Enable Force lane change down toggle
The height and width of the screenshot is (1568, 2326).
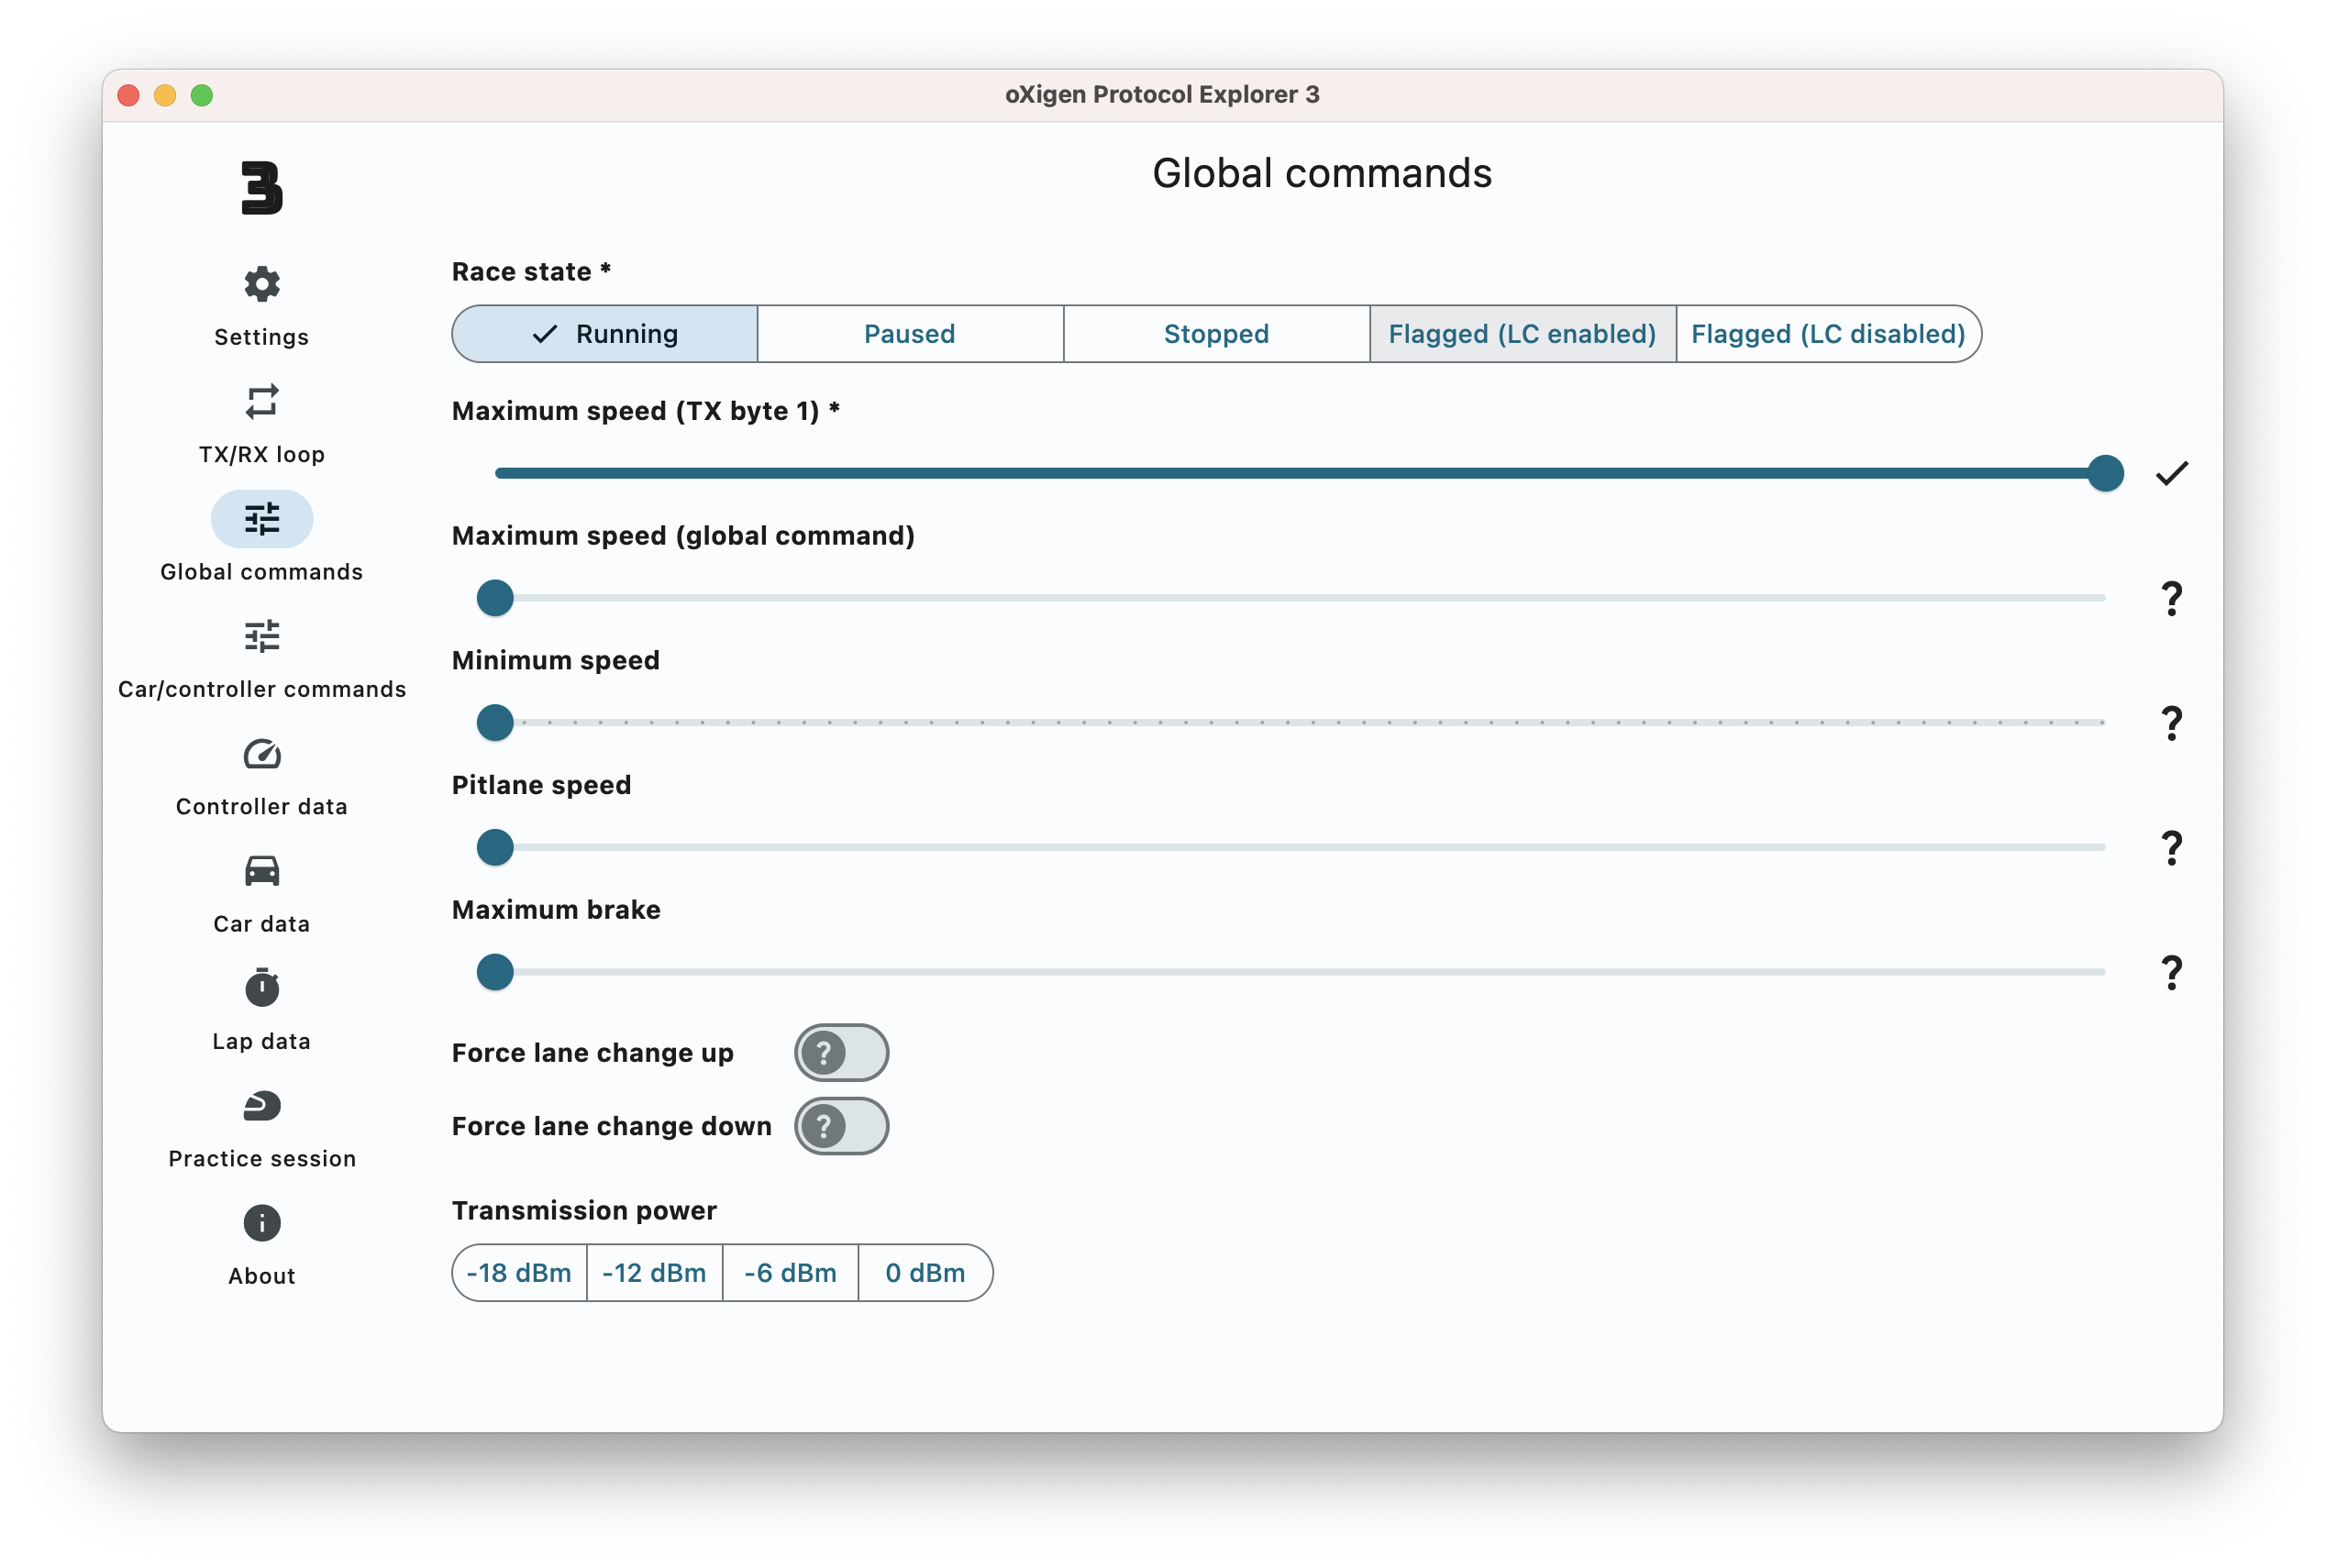point(841,1126)
